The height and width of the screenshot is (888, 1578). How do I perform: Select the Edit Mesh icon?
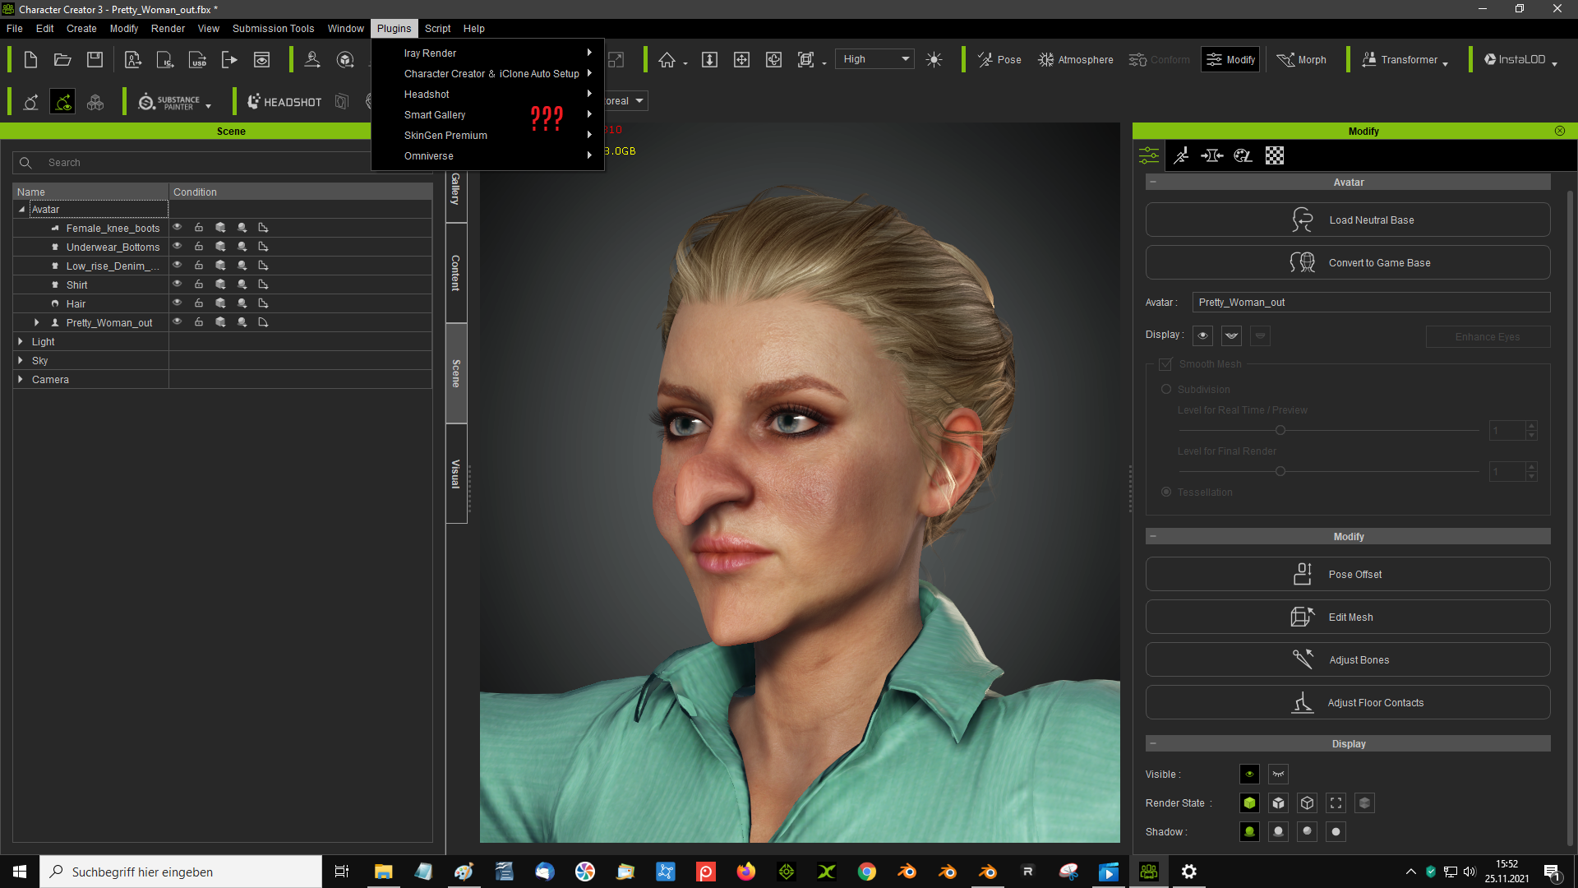click(x=1302, y=617)
